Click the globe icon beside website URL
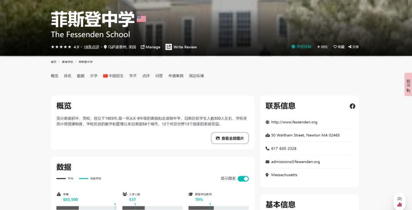 pyautogui.click(x=267, y=122)
